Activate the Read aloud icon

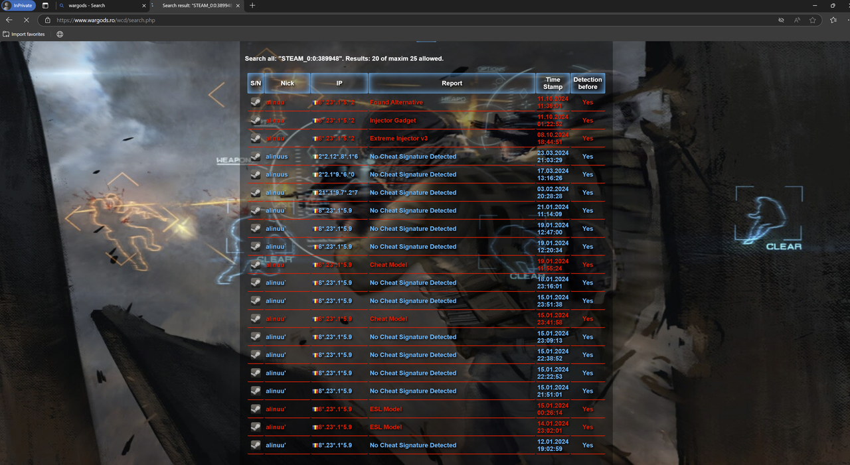[x=797, y=20]
